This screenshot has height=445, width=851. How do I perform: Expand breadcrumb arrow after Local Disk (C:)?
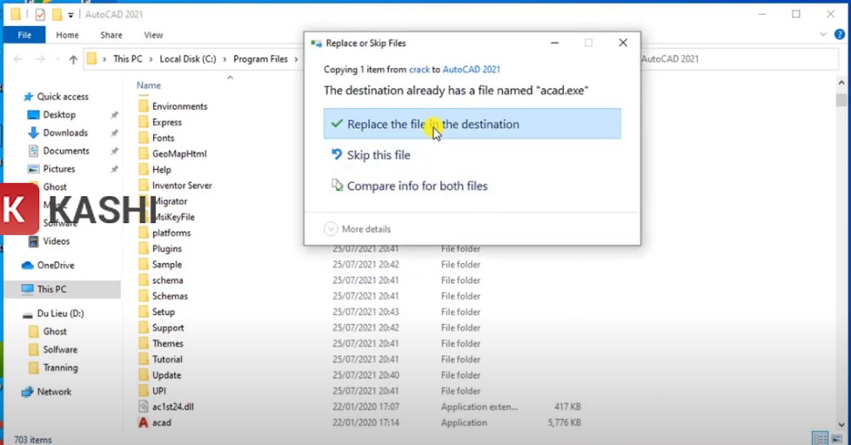(x=224, y=58)
